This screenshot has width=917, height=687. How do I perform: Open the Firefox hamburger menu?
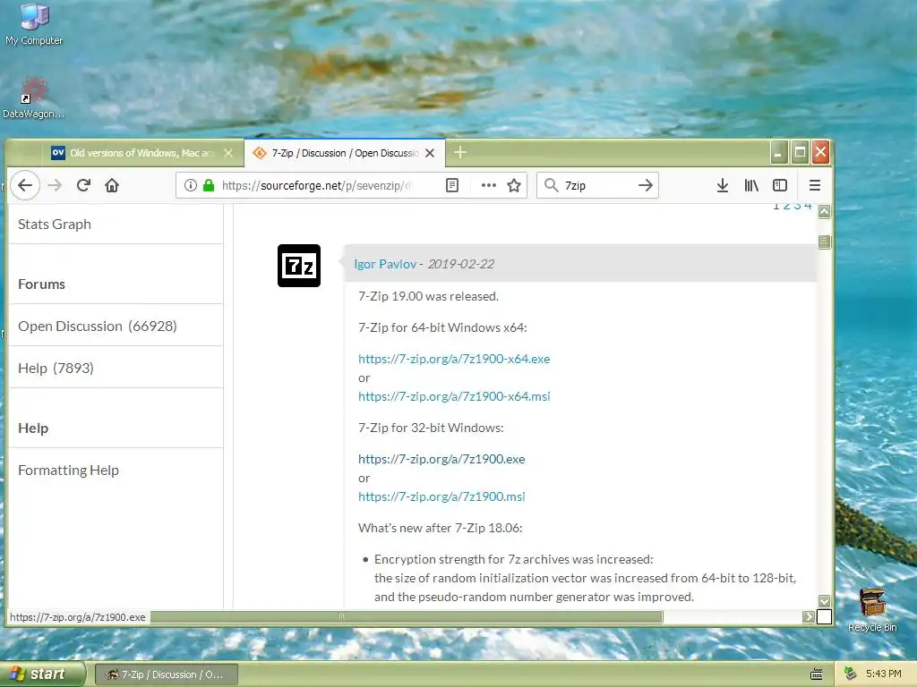(x=814, y=185)
